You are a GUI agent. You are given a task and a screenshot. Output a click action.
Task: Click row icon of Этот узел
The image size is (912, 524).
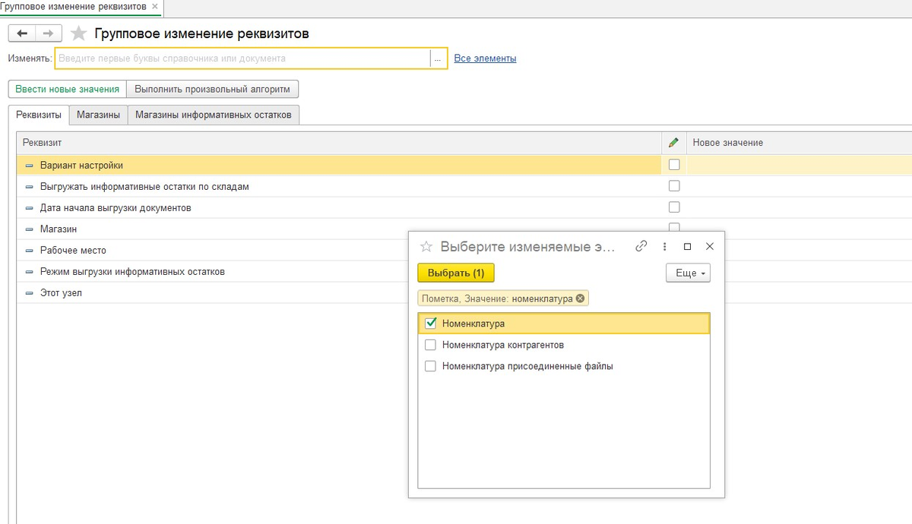(30, 292)
